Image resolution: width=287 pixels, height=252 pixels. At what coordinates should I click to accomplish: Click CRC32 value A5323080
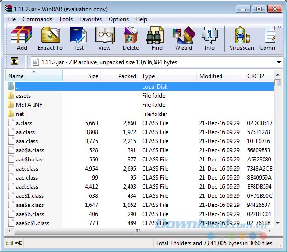(259, 160)
